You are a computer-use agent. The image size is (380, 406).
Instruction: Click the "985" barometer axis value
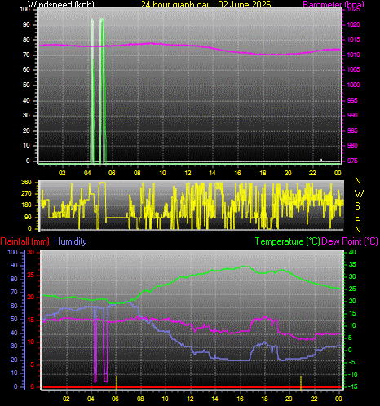(x=352, y=131)
